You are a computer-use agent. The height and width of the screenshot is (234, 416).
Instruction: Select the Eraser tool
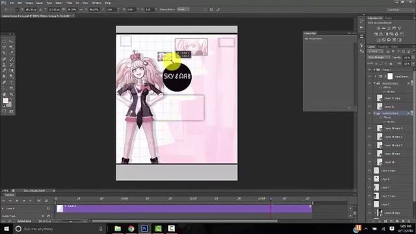(x=5, y=71)
